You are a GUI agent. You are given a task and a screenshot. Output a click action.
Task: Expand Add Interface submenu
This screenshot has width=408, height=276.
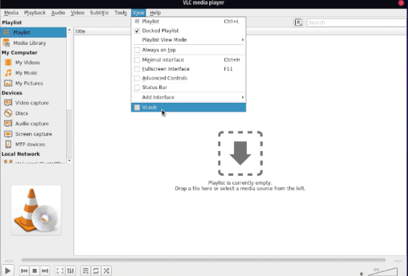tap(188, 97)
